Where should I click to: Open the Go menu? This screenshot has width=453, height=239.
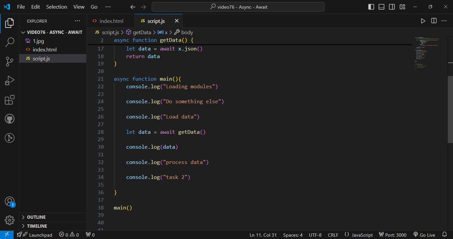94,7
